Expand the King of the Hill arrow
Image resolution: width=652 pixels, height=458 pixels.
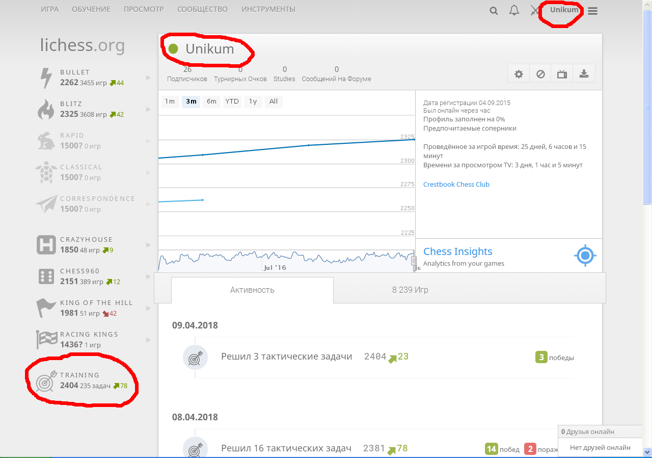(x=148, y=308)
